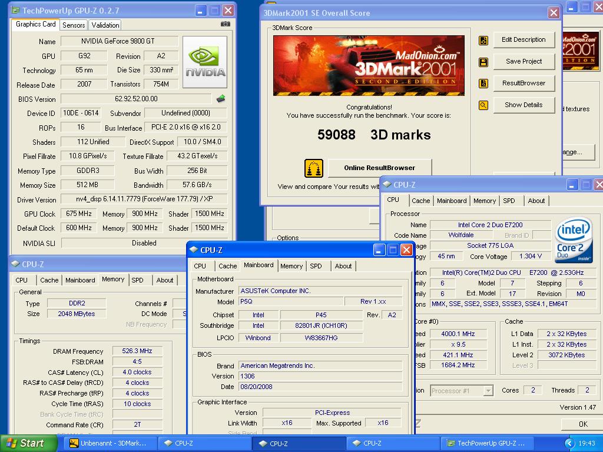This screenshot has height=452, width=603.
Task: Click the Windows Start button
Action: pos(28,443)
